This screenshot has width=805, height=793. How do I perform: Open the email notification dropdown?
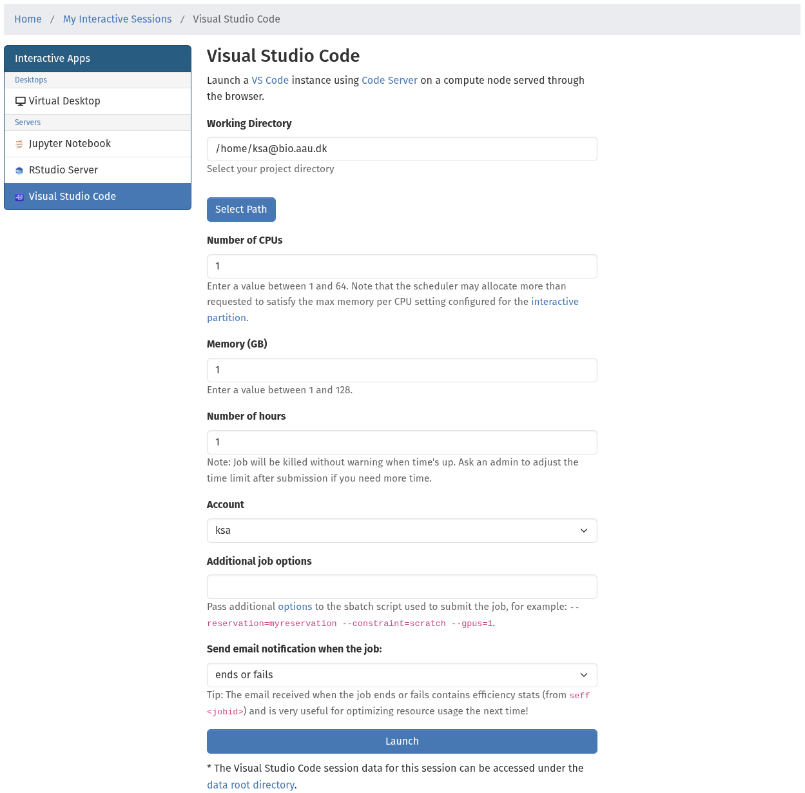[x=402, y=675]
